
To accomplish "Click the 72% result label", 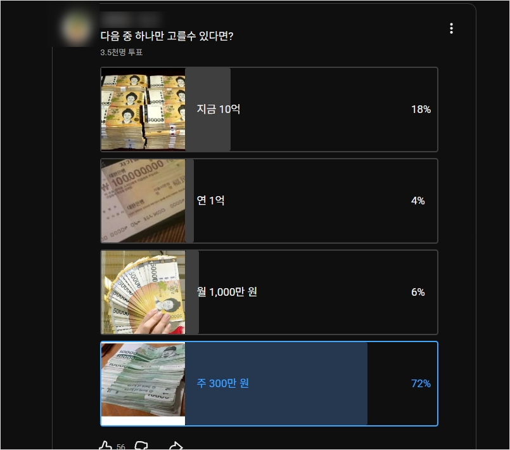I will coord(421,383).
